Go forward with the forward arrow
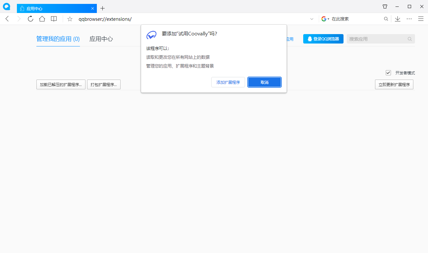 point(19,19)
